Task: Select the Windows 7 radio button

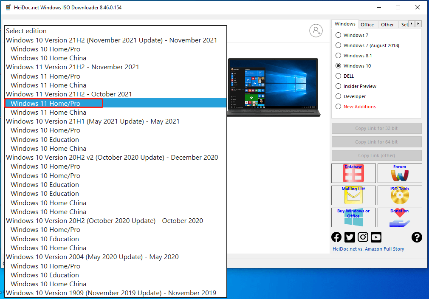Action: (338, 35)
